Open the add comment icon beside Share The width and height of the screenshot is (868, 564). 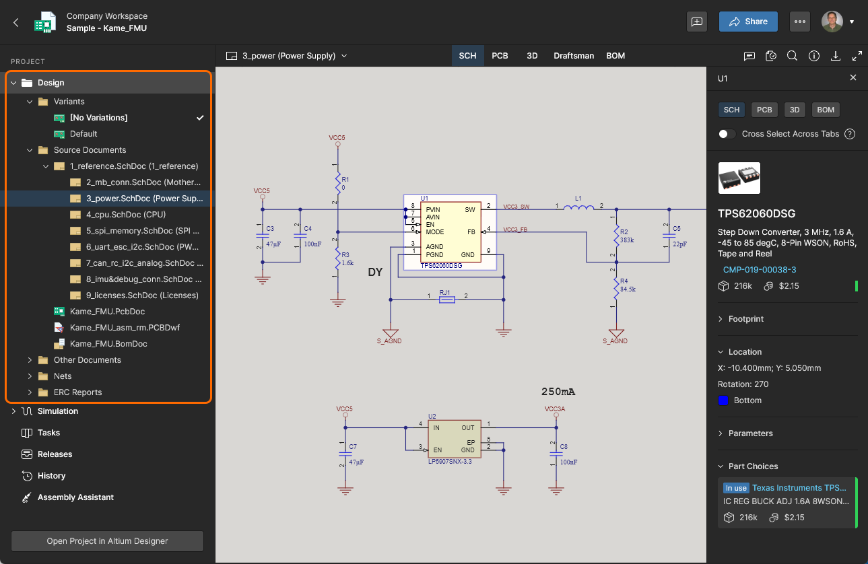(697, 22)
